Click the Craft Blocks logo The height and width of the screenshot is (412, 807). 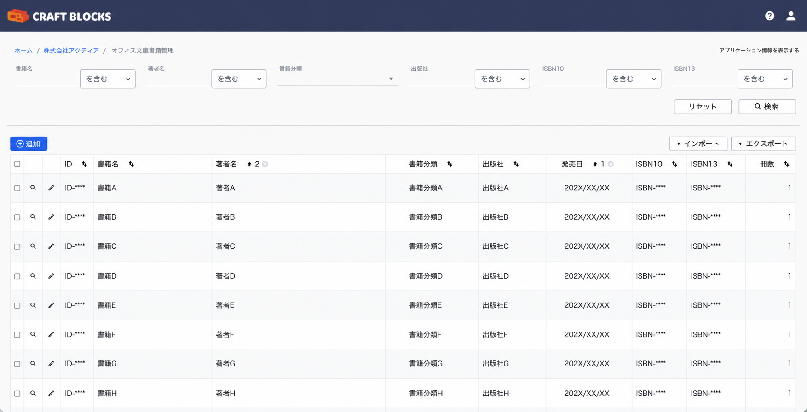(x=59, y=16)
